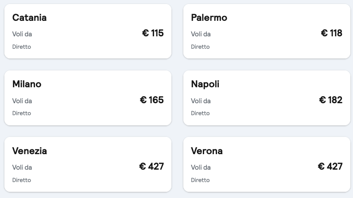Click the Catania heading
The width and height of the screenshot is (353, 198).
(x=30, y=18)
